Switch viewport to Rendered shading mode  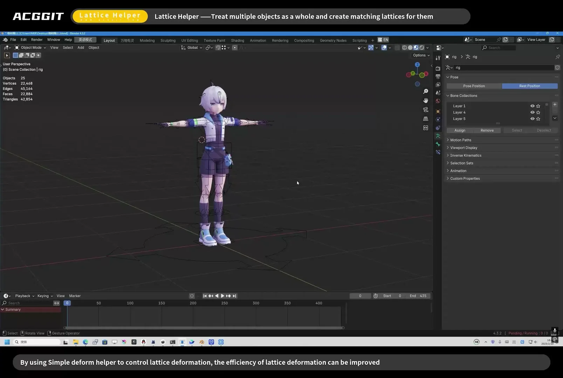point(421,48)
